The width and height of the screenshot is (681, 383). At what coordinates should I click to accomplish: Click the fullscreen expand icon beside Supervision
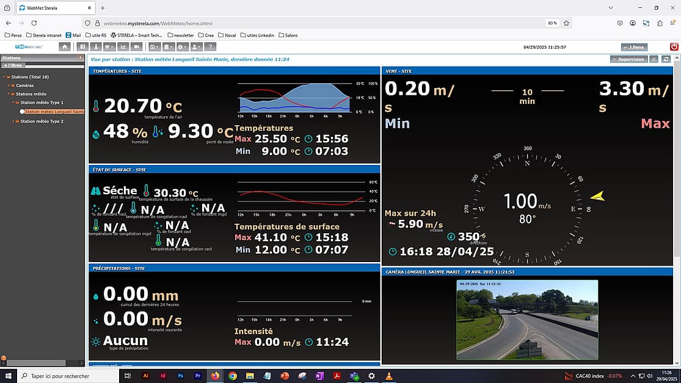point(654,59)
